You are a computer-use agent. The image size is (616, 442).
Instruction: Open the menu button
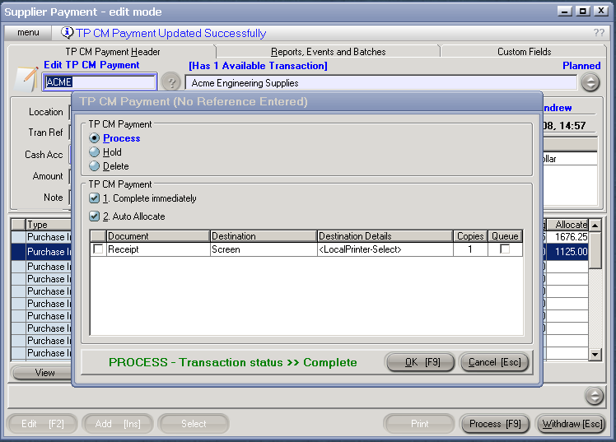tap(28, 33)
